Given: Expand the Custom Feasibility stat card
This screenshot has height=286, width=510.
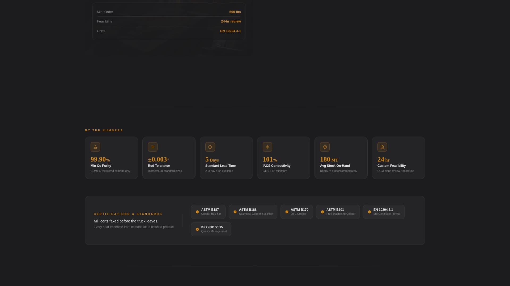Looking at the screenshot, I should point(398,158).
